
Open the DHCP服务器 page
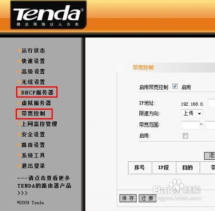coord(37,92)
